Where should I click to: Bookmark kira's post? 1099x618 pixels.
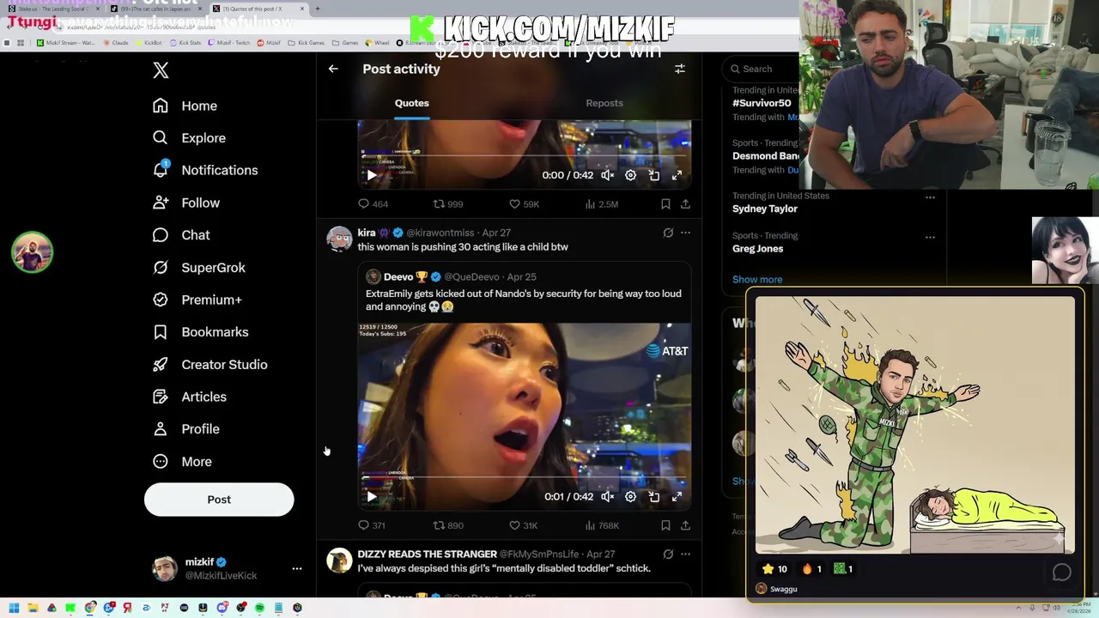pyautogui.click(x=665, y=525)
